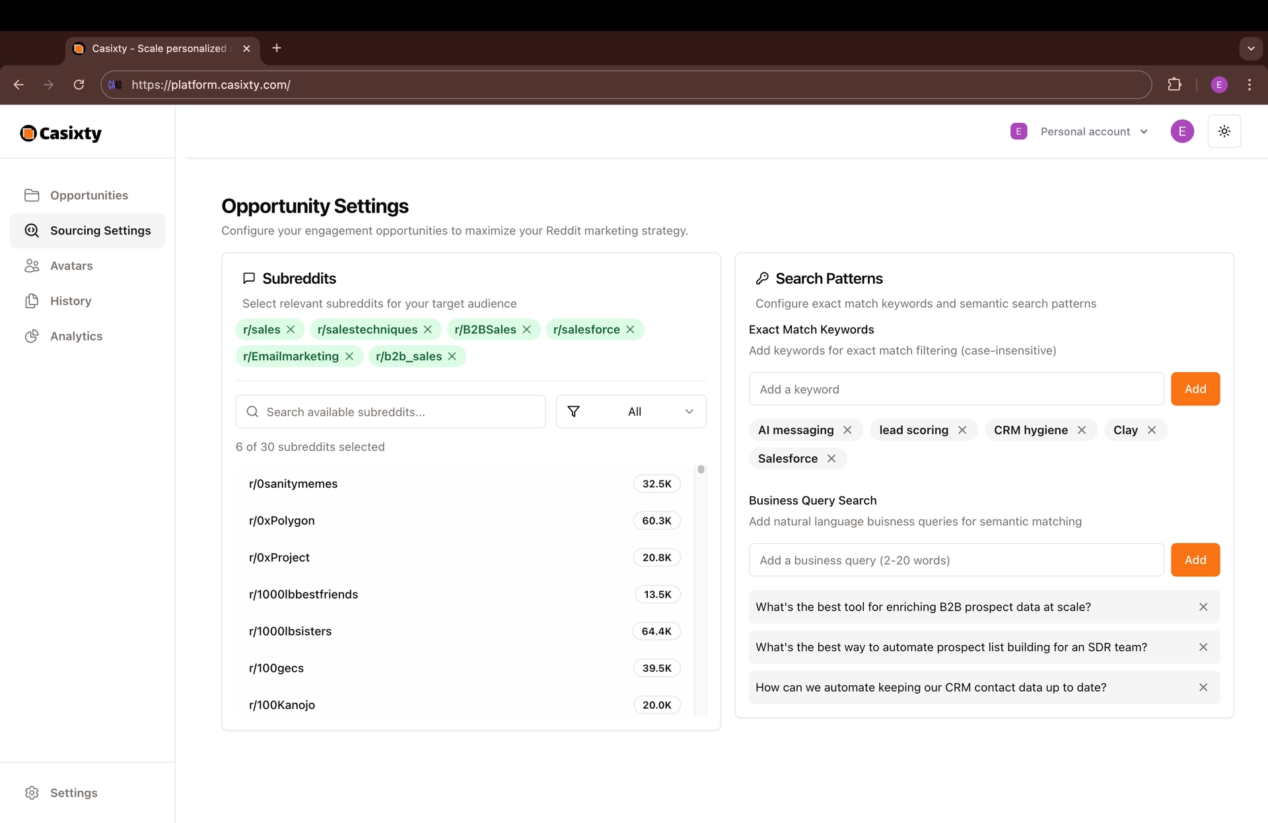Click Add button next to business query
Image resolution: width=1268 pixels, height=823 pixels.
point(1195,560)
